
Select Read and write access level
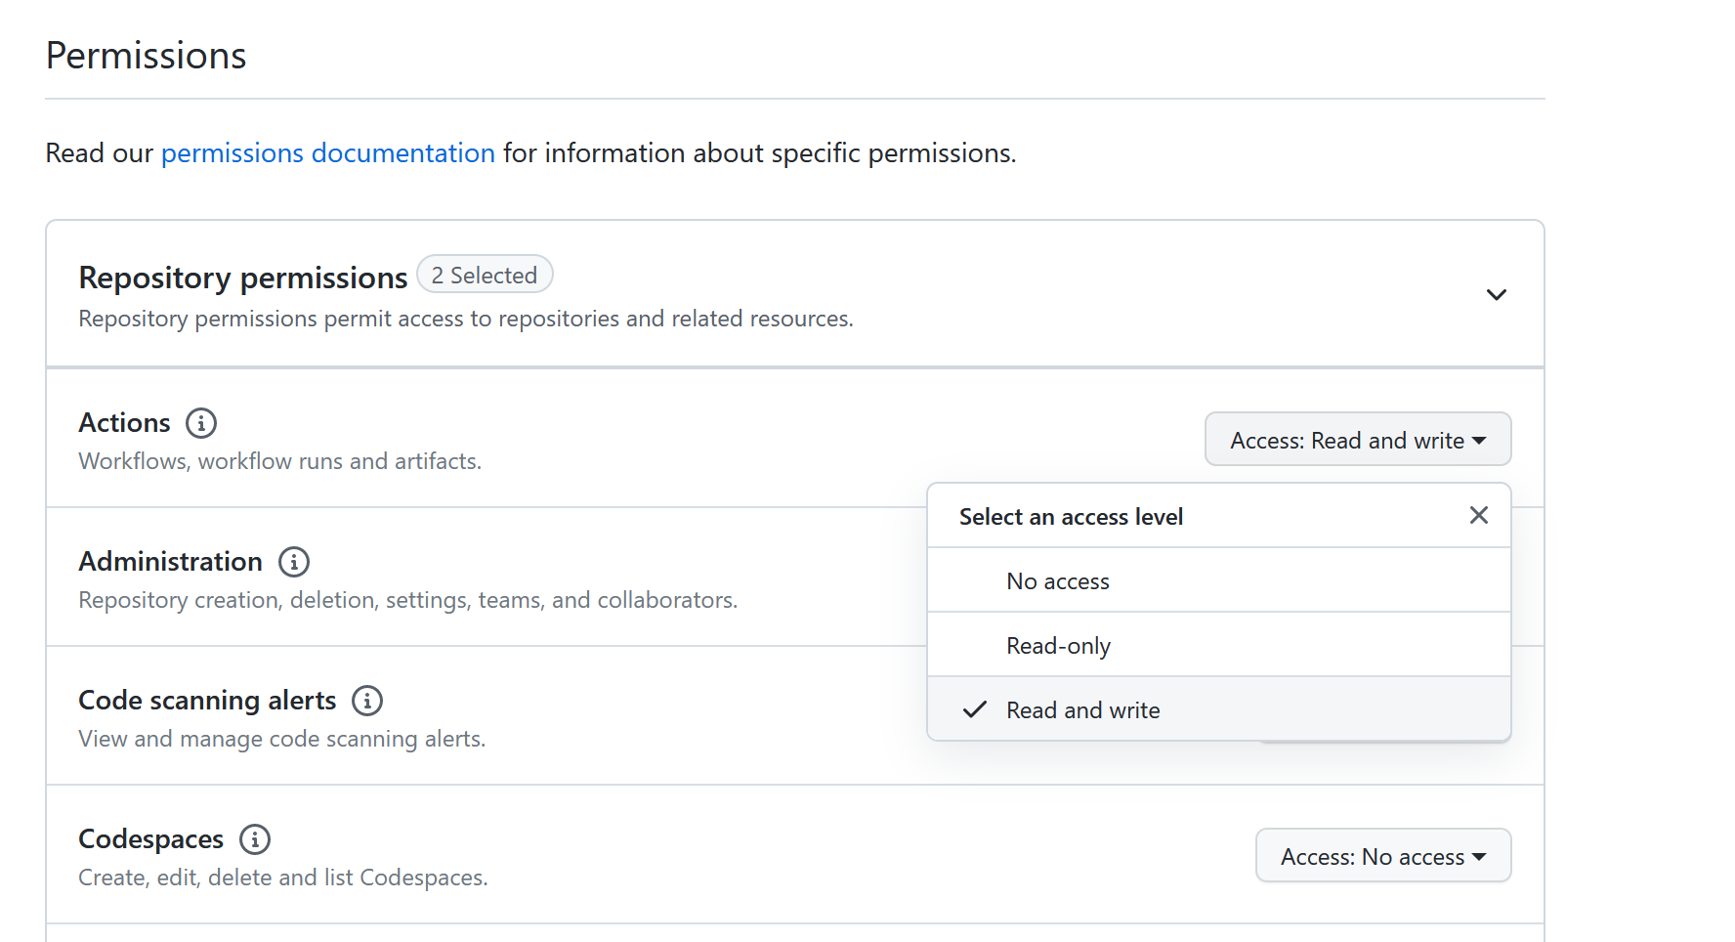[1082, 709]
